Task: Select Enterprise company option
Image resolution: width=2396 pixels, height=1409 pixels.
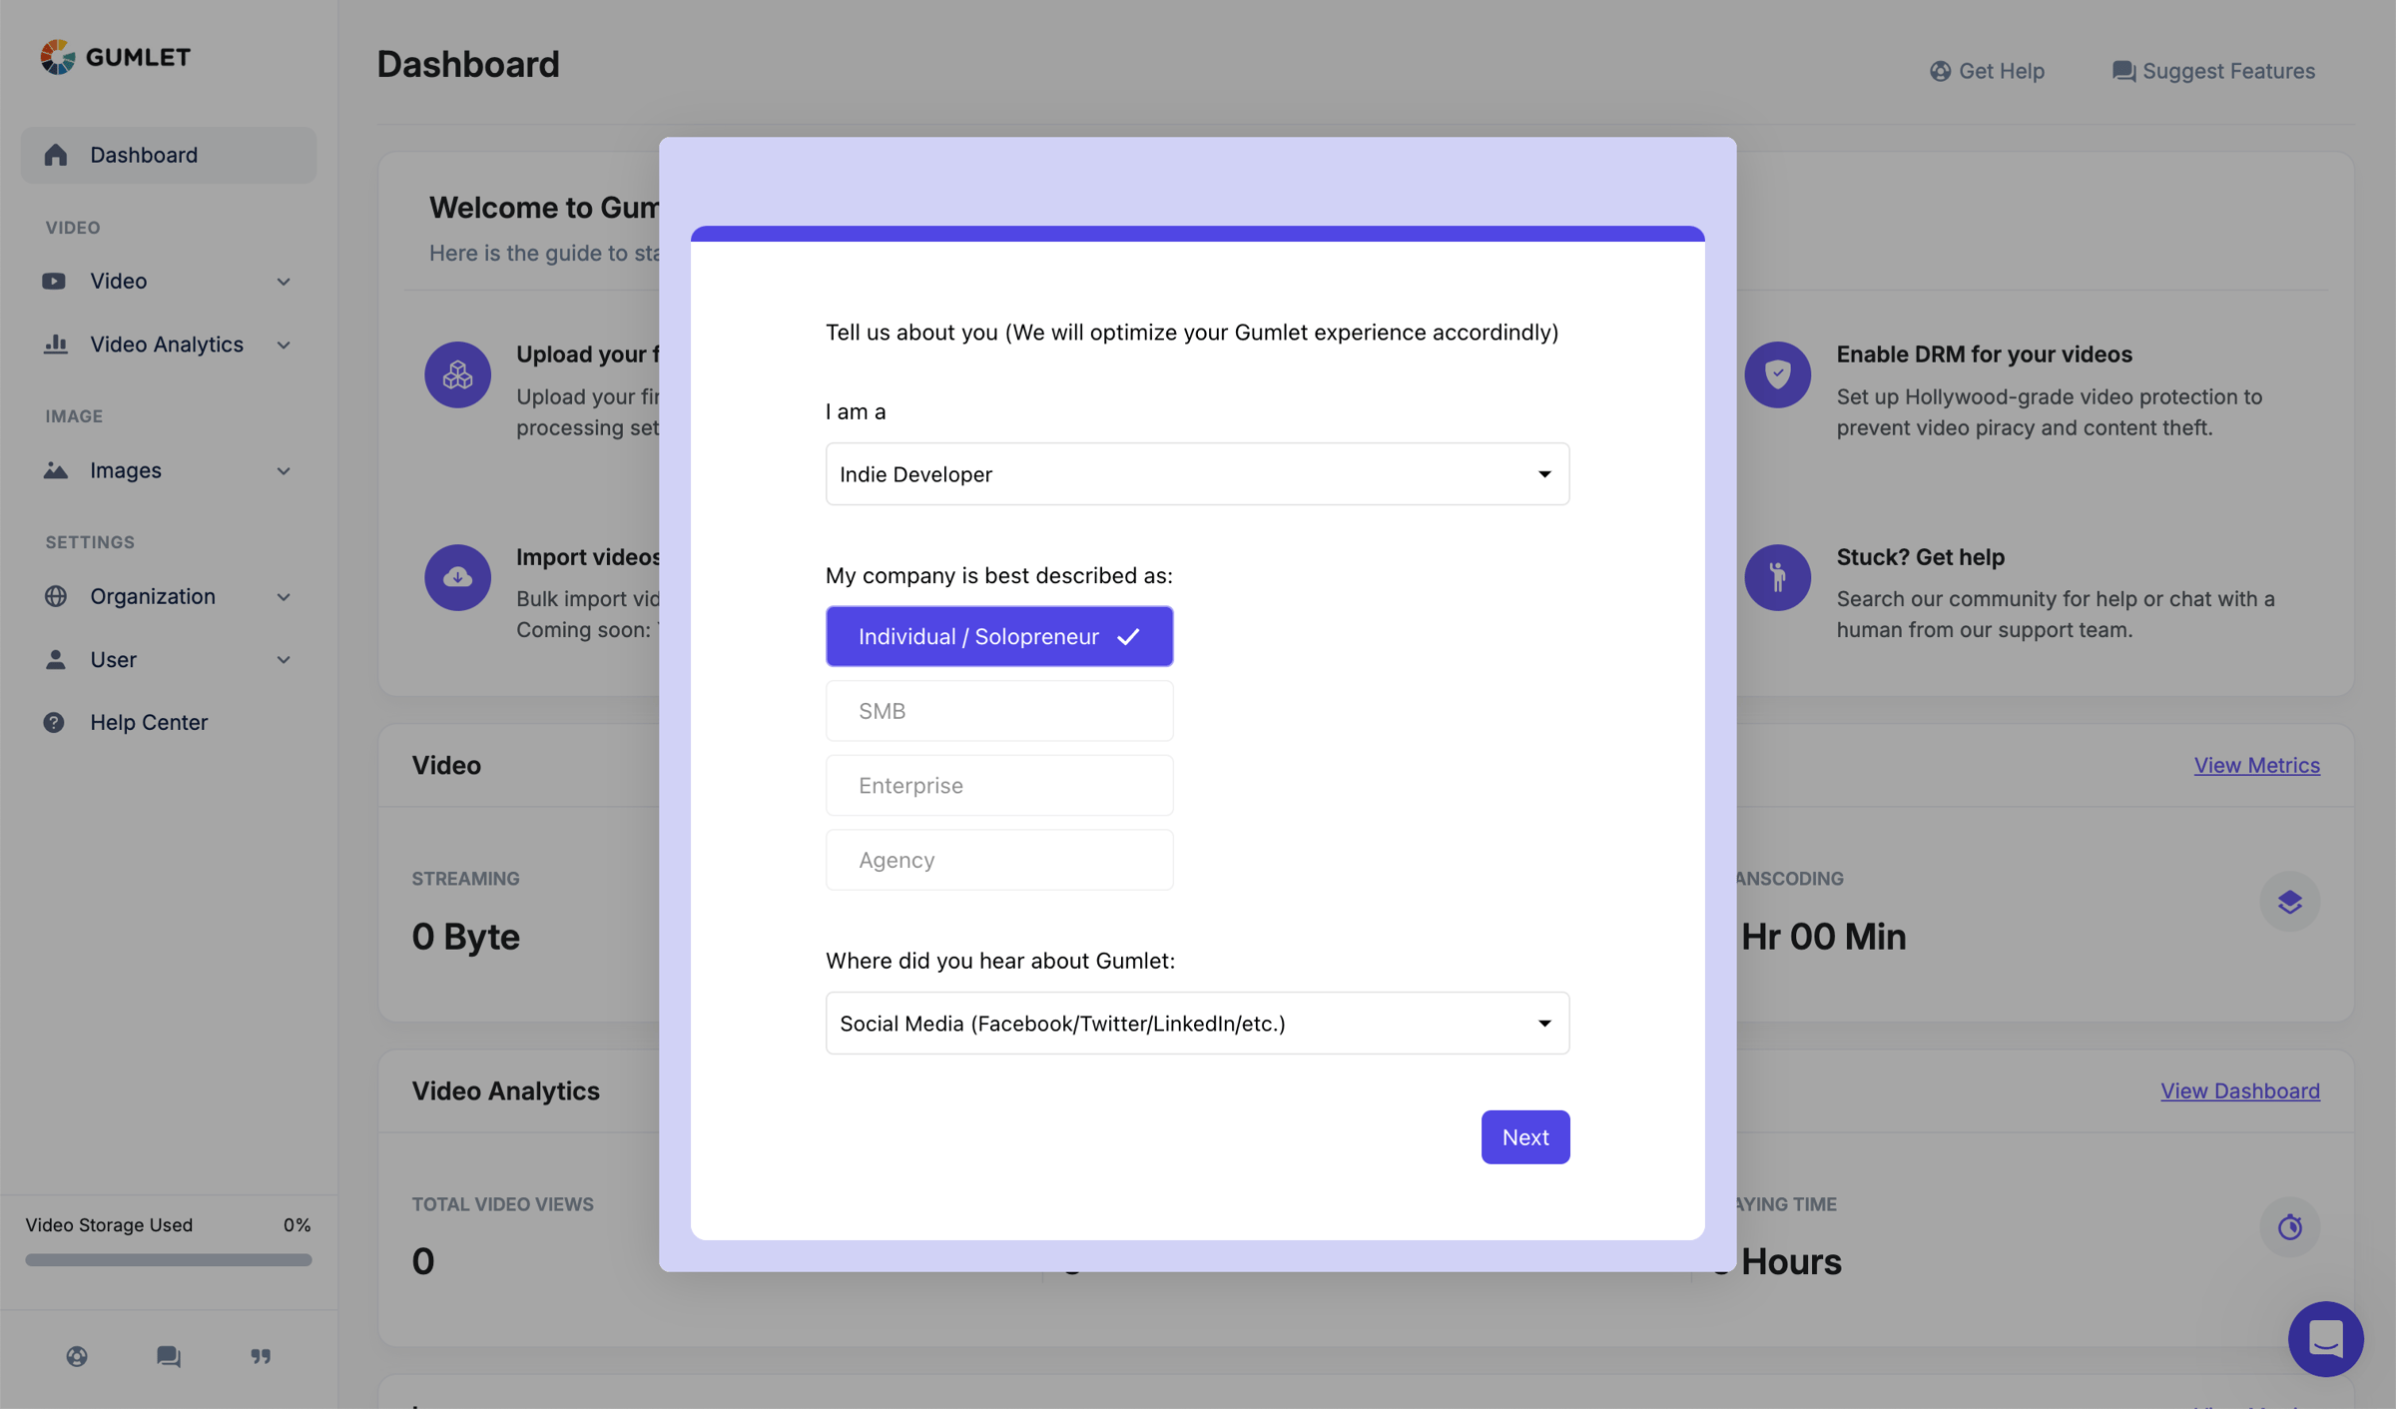Action: click(x=999, y=785)
